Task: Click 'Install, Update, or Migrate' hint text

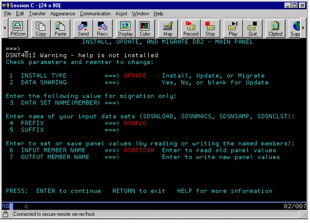Action: click(x=213, y=76)
